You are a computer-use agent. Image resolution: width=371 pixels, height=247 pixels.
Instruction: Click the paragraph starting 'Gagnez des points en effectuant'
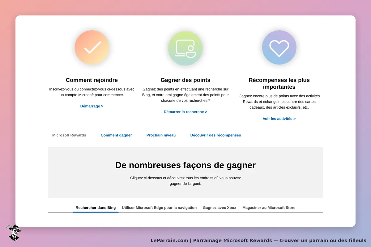pos(185,95)
